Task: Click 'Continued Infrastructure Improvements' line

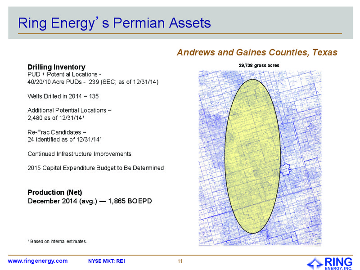Action: pyautogui.click(x=80, y=154)
